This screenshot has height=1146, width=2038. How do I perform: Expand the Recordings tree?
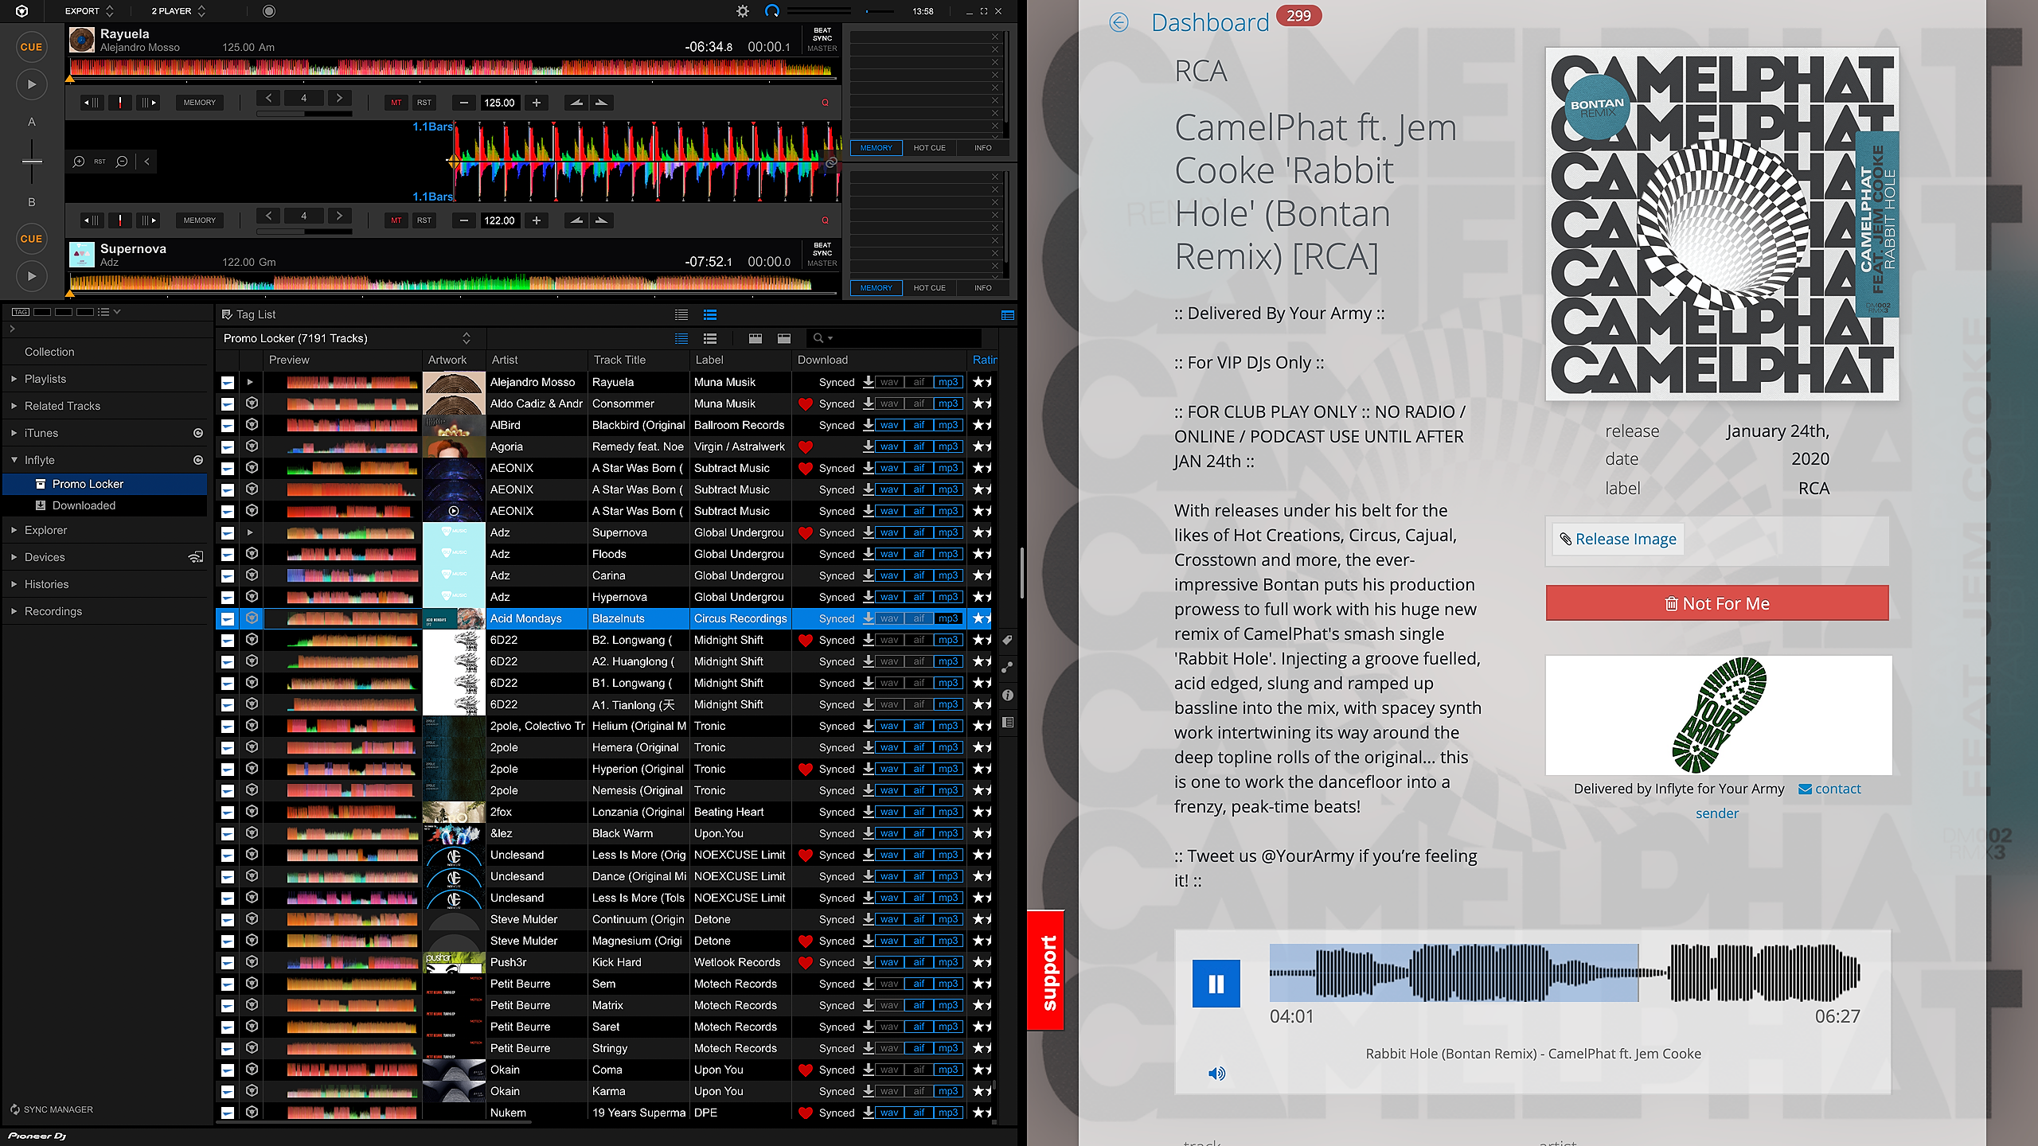(14, 611)
